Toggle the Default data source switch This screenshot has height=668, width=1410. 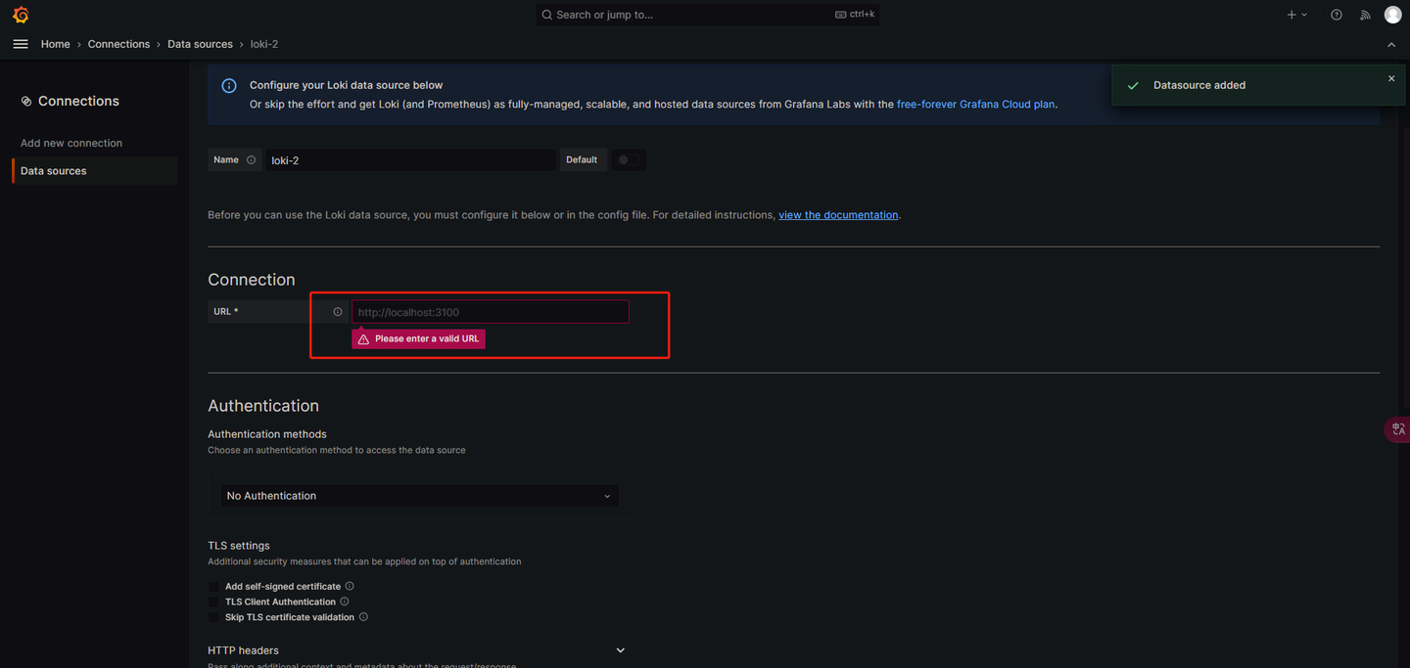tap(627, 160)
